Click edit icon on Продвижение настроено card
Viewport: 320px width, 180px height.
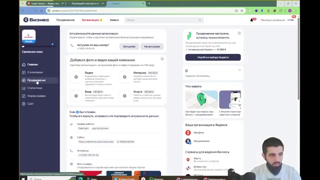click(x=239, y=33)
